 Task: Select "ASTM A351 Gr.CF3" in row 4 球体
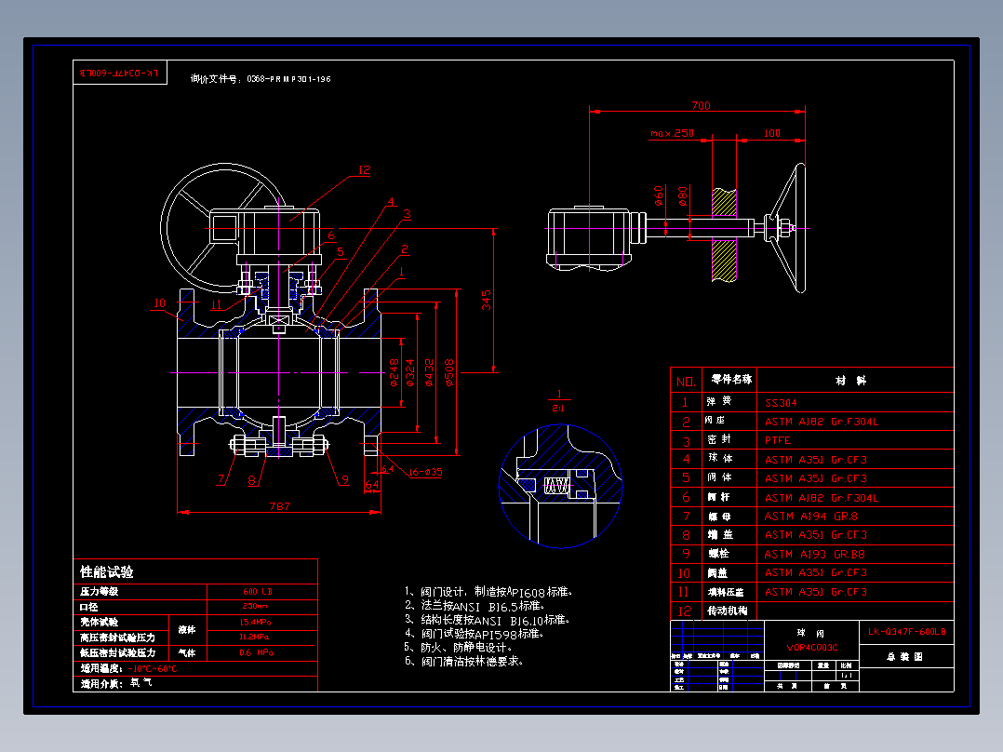pyautogui.click(x=816, y=460)
